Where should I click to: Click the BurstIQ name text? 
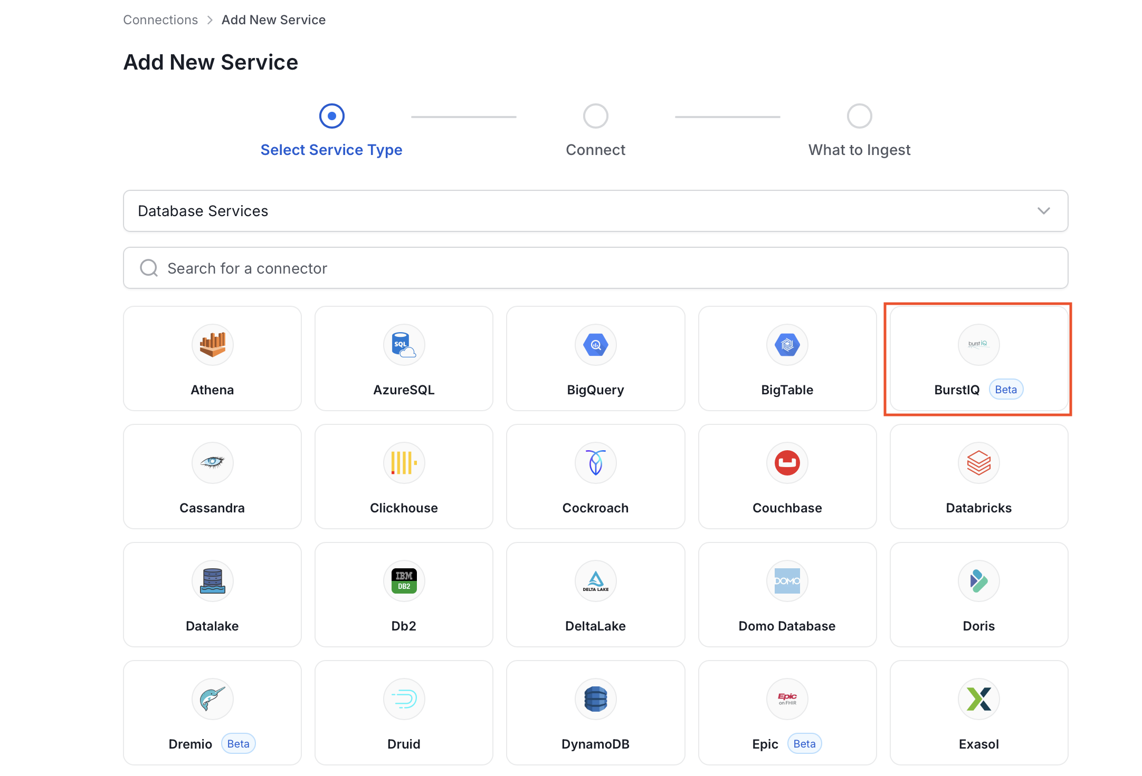click(957, 390)
